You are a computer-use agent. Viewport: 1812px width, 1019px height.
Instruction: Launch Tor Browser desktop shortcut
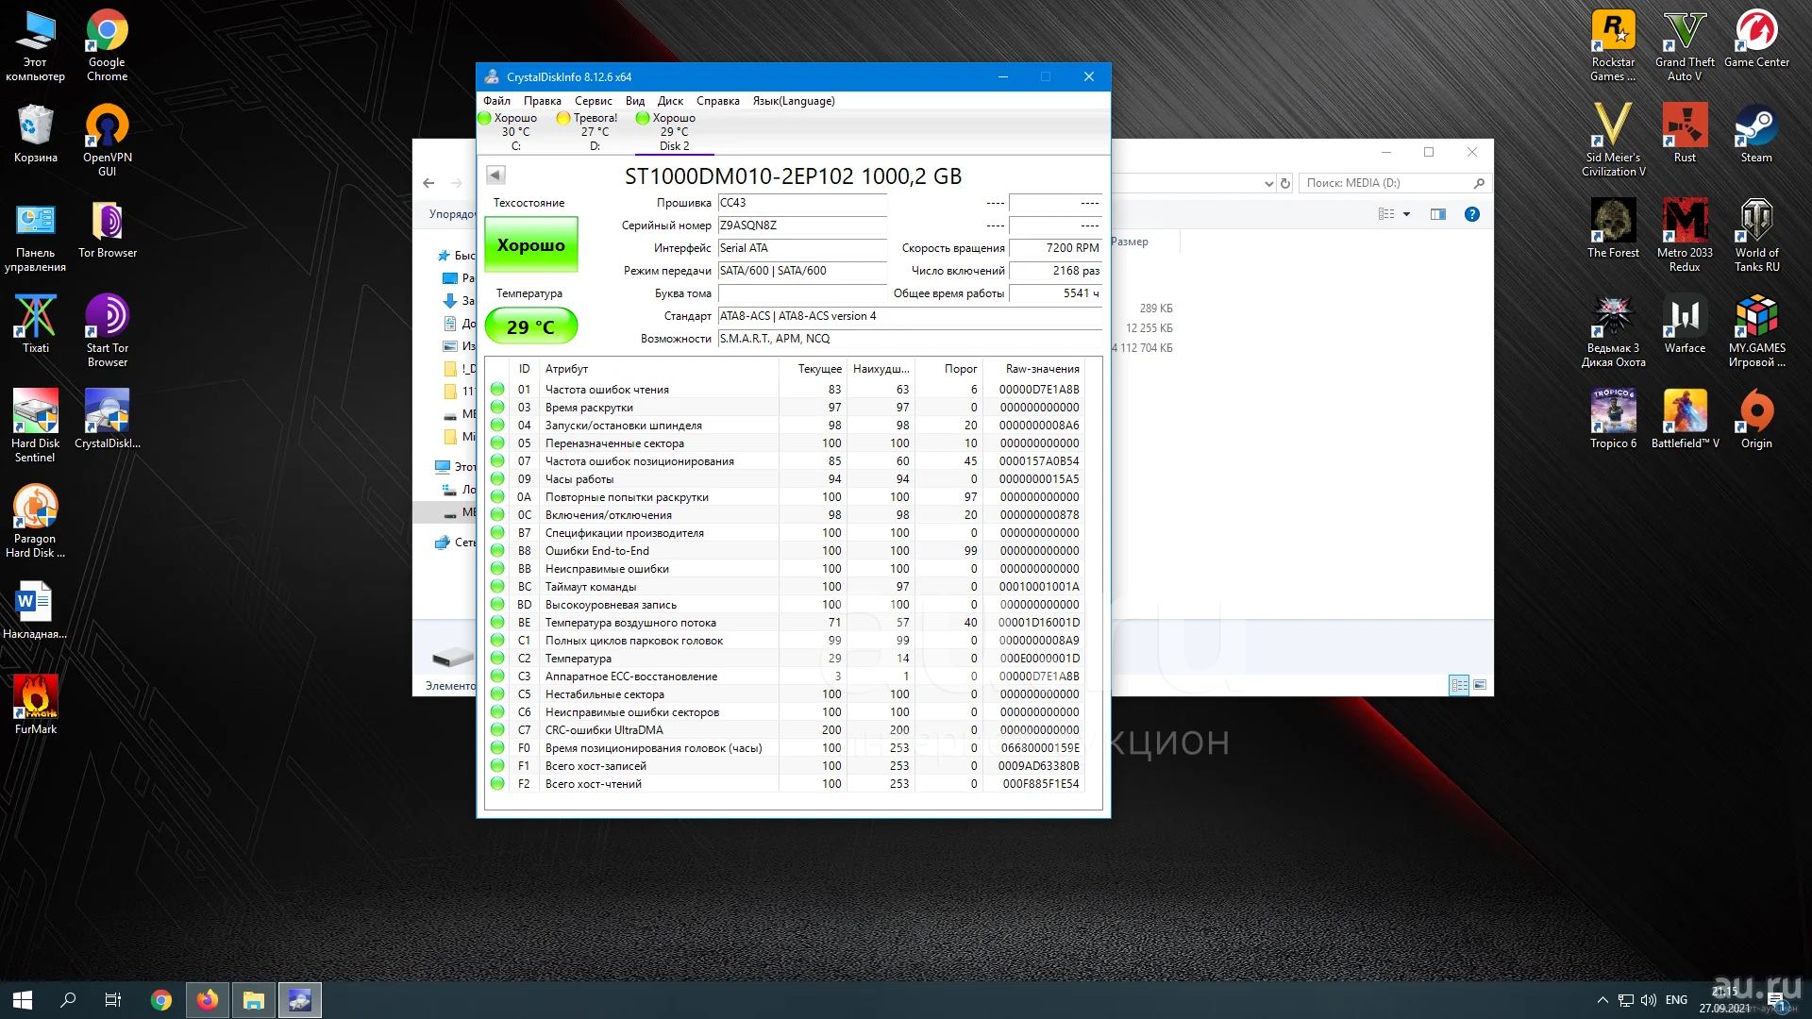(107, 229)
